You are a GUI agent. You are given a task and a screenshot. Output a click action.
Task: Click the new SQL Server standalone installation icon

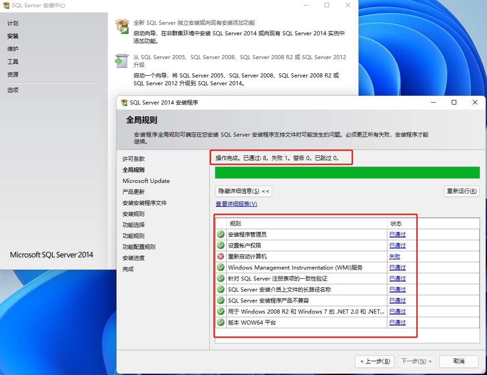[122, 27]
